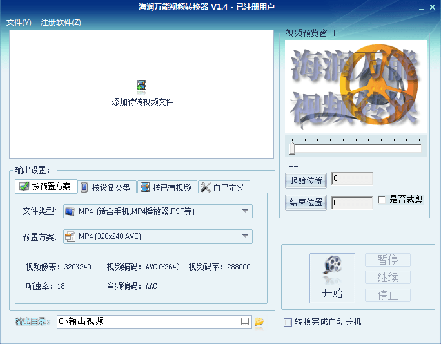This screenshot has width=441, height=344.
Task: Click the 结束位置 value input field
Action: [352, 203]
